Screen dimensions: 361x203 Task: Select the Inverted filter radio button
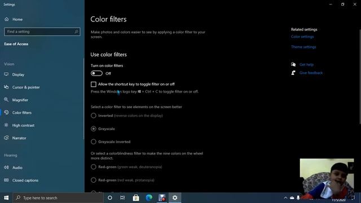coord(94,116)
